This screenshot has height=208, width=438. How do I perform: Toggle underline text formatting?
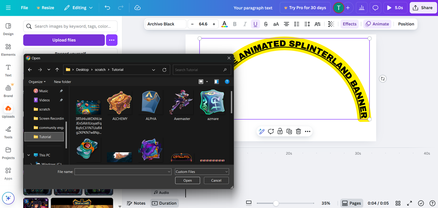coord(255,24)
